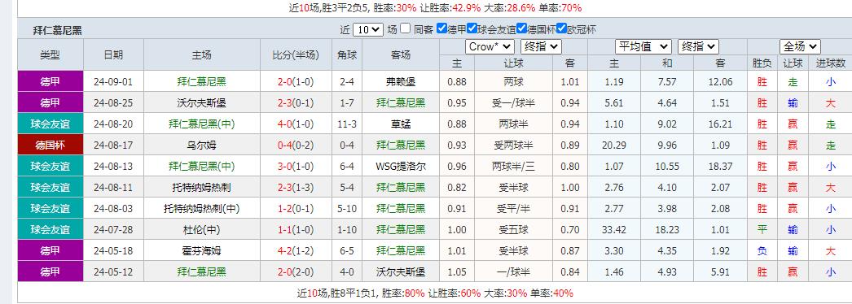Click the top summary 胜率:30%
The height and width of the screenshot is (304, 852).
pyautogui.click(x=395, y=7)
